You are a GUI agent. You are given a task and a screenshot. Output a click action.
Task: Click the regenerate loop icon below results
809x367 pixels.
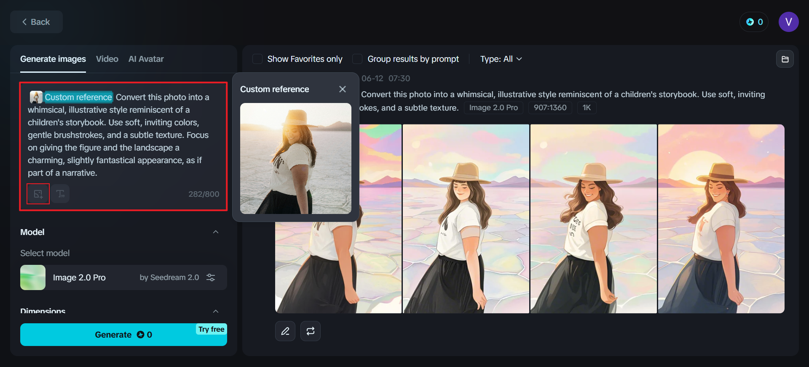311,331
